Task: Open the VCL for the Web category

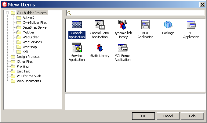Action: 29,76
